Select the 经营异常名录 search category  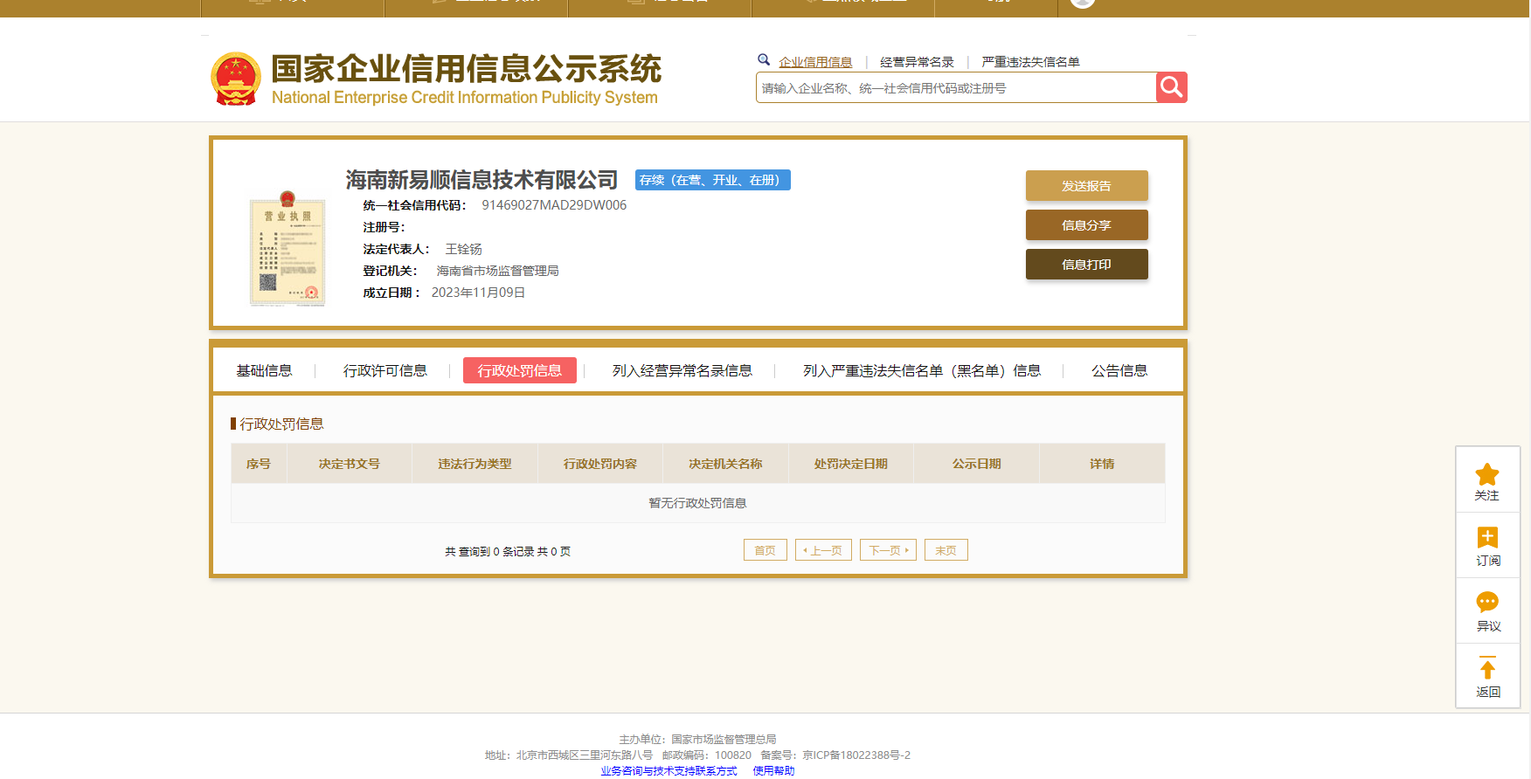pyautogui.click(x=917, y=62)
